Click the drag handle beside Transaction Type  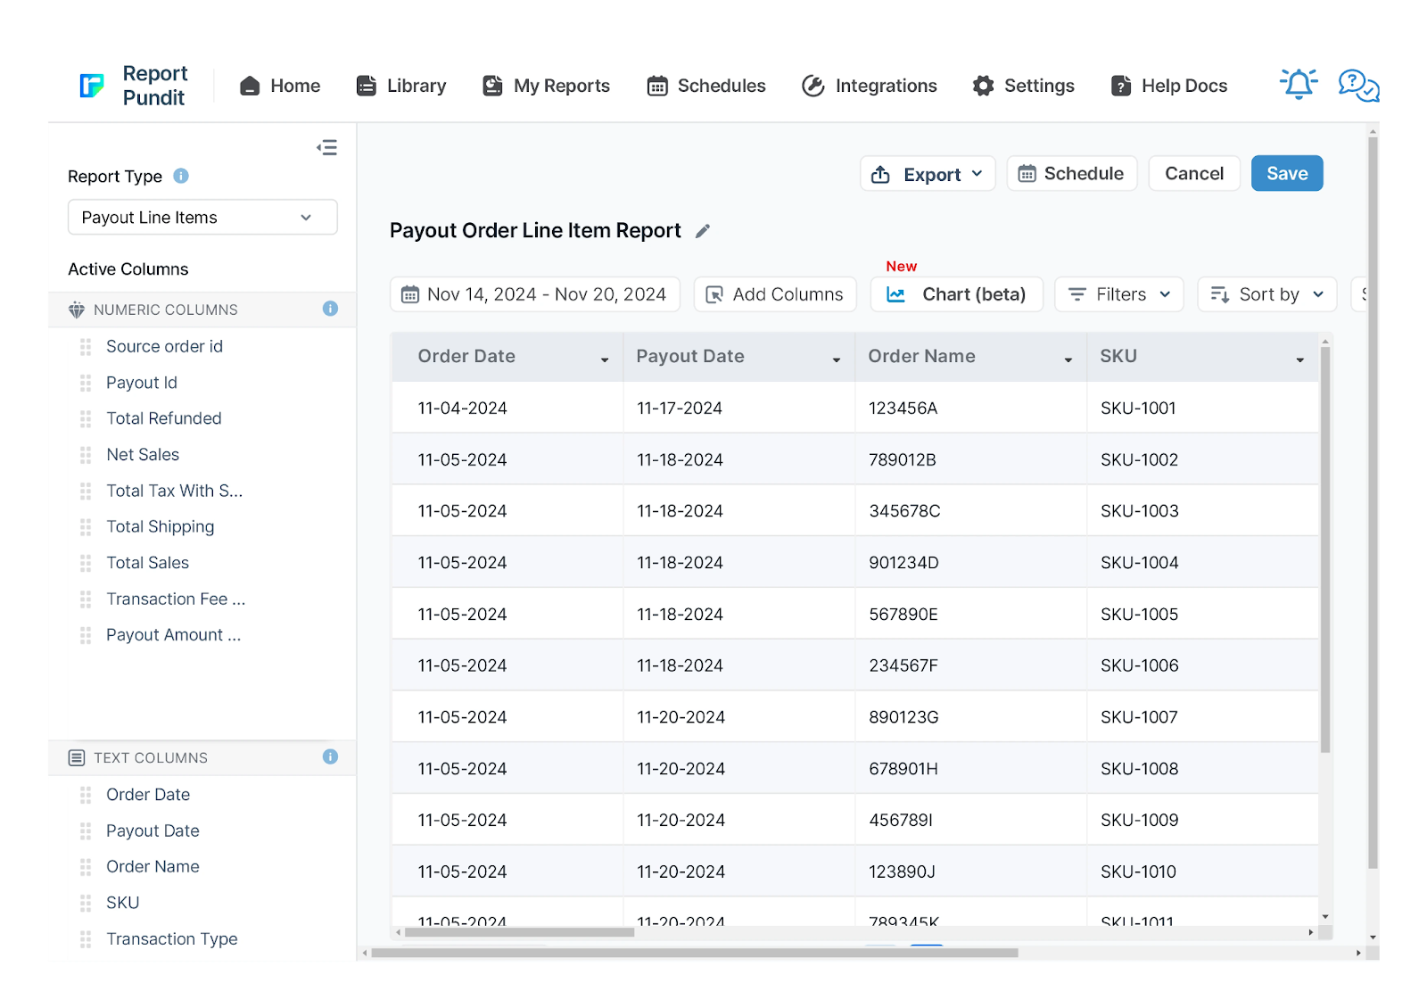(x=86, y=939)
